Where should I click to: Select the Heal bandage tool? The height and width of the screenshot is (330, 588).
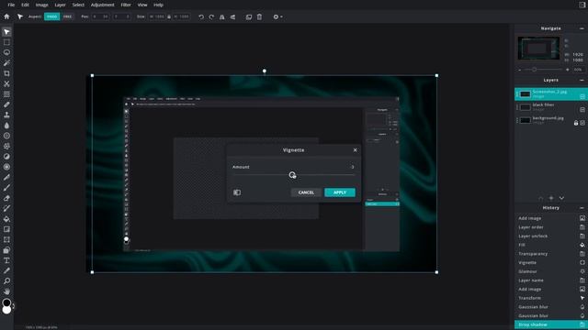point(6,104)
